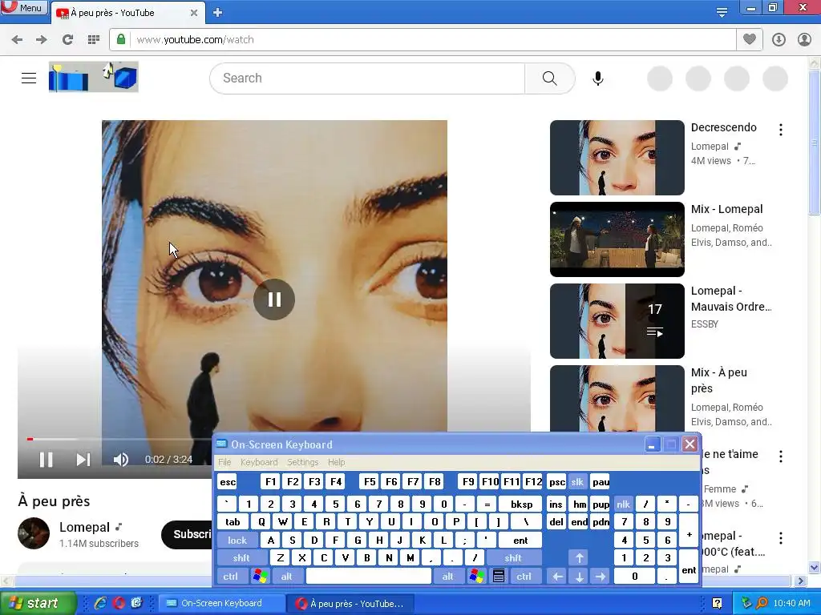Image resolution: width=821 pixels, height=615 pixels.
Task: Switch to On-Screen Keyboard taskbar item
Action: [x=221, y=604]
